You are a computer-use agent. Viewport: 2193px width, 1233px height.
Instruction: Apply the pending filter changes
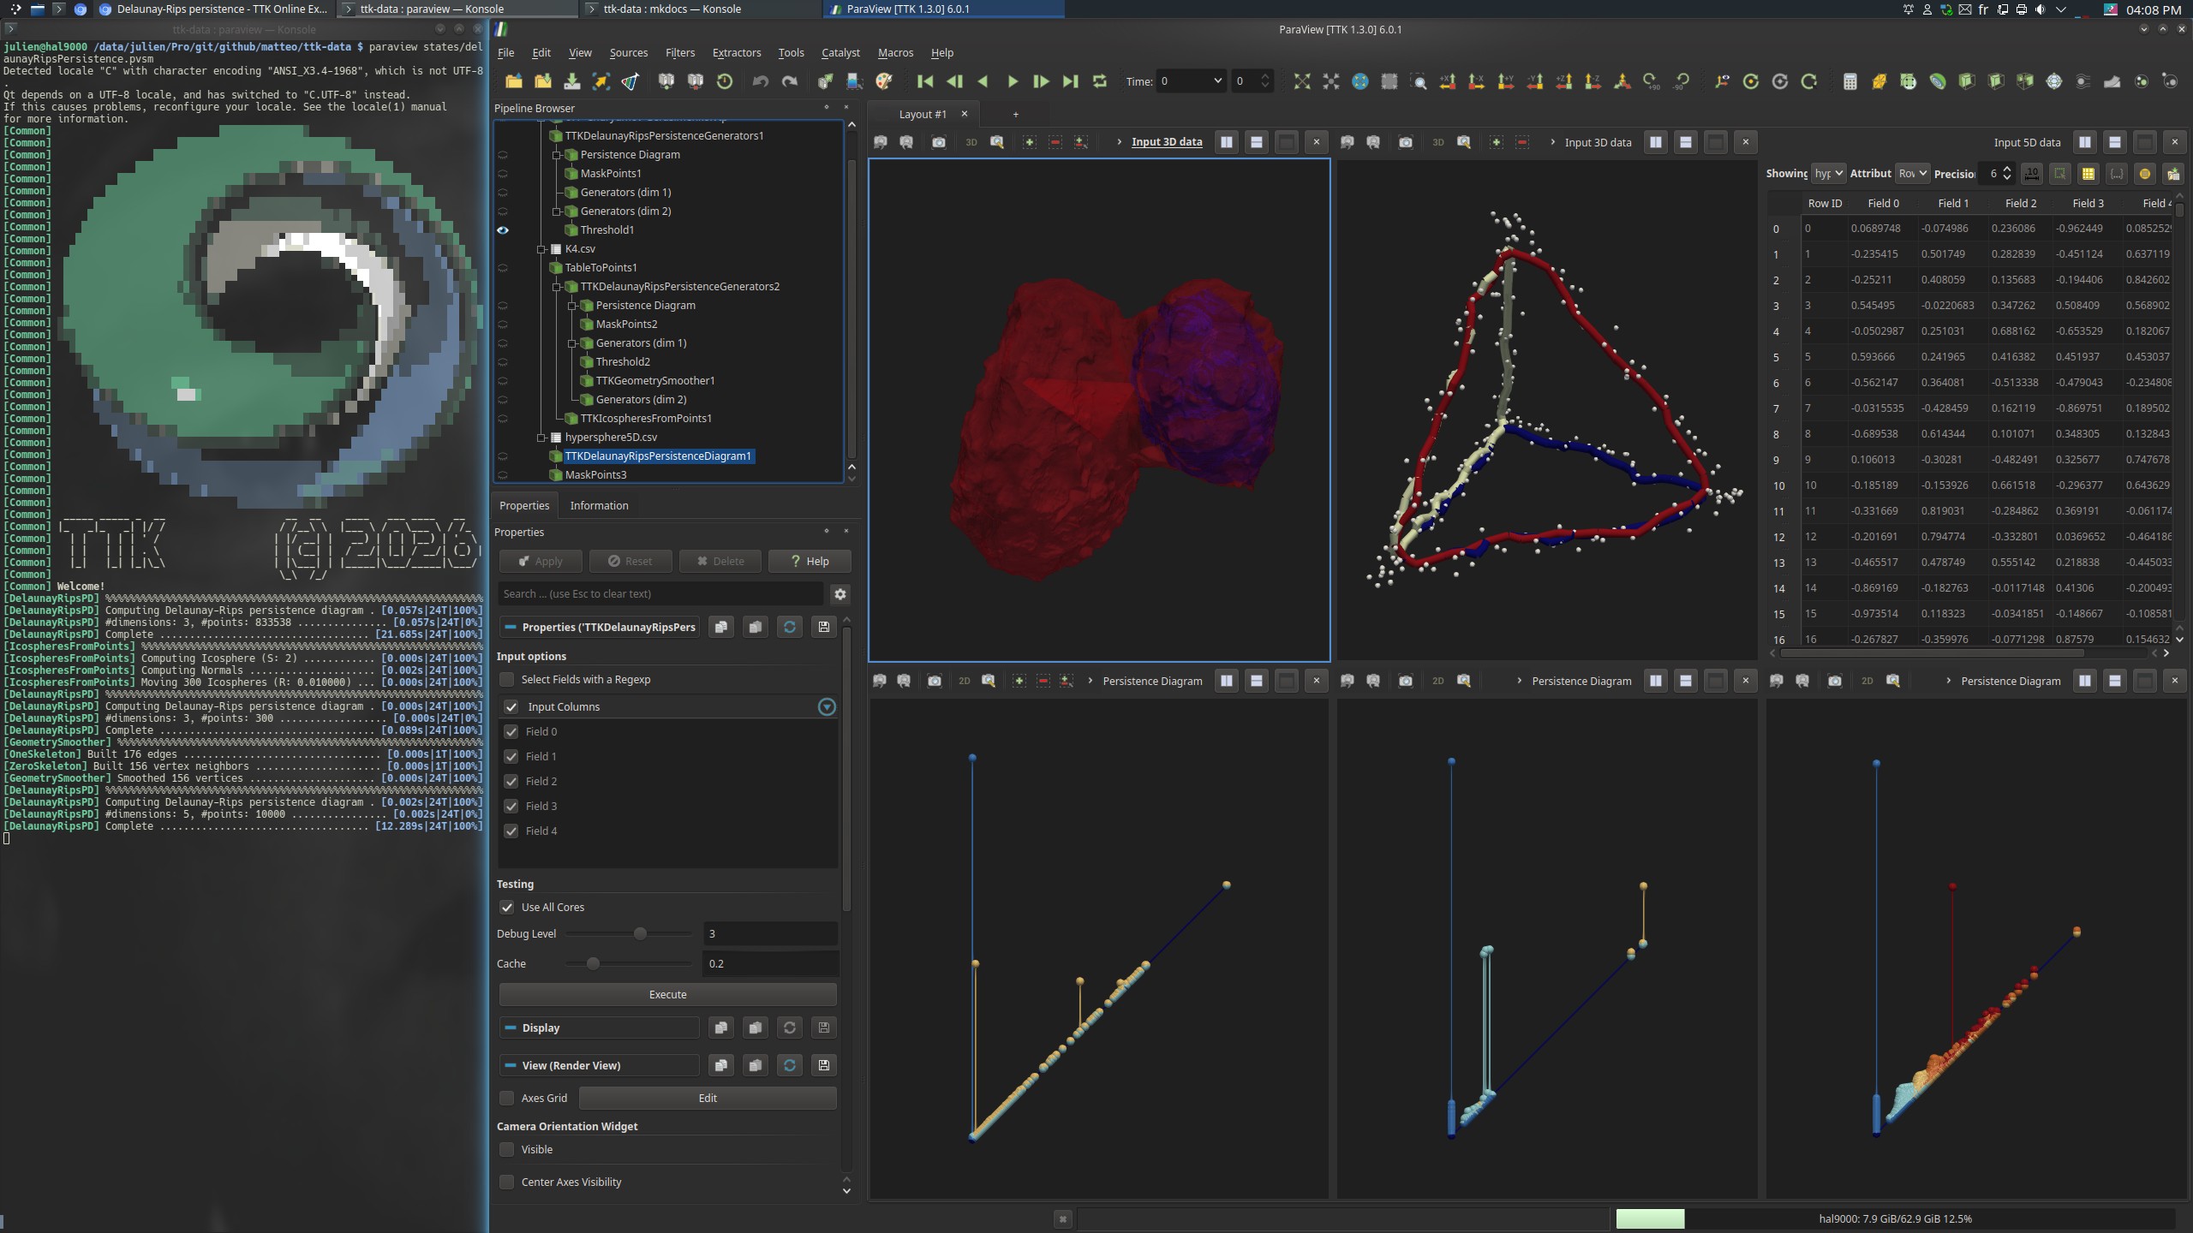pyautogui.click(x=540, y=561)
